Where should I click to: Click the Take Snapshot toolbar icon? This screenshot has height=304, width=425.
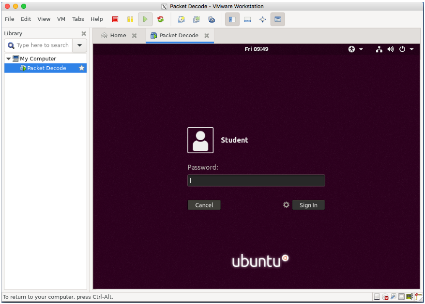(x=182, y=19)
